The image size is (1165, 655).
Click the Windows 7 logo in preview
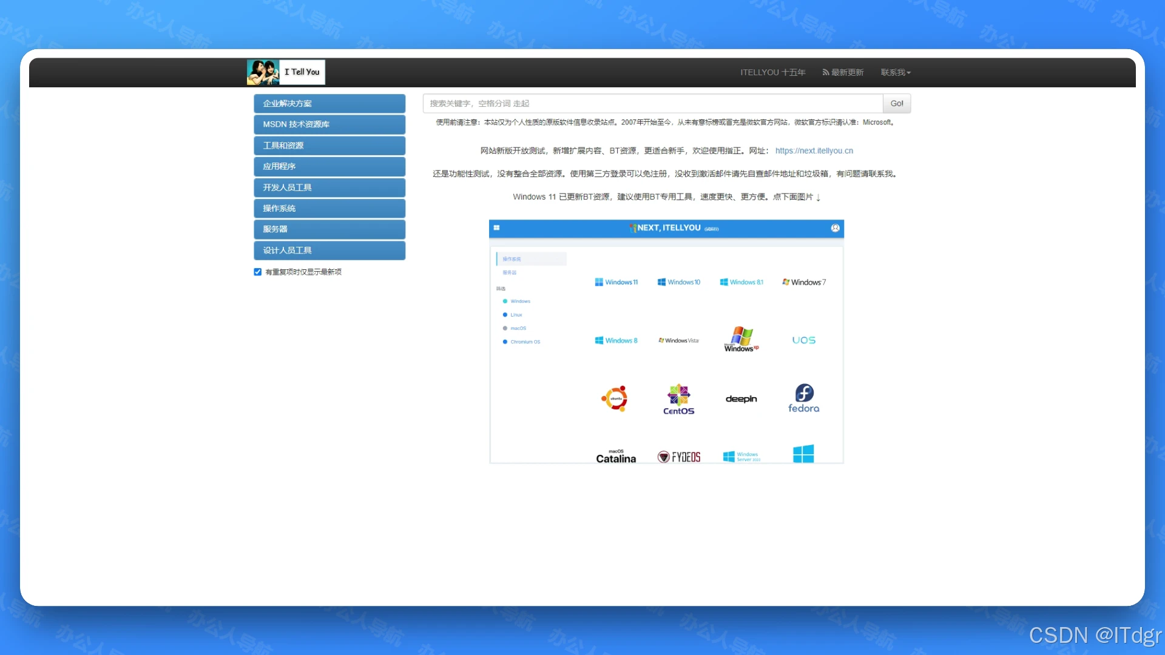pyautogui.click(x=804, y=282)
